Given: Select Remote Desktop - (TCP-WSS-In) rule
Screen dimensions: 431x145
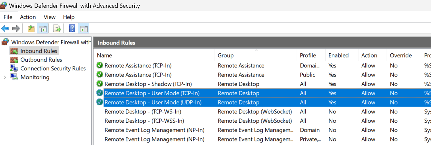Looking at the screenshot, I should (144, 121).
